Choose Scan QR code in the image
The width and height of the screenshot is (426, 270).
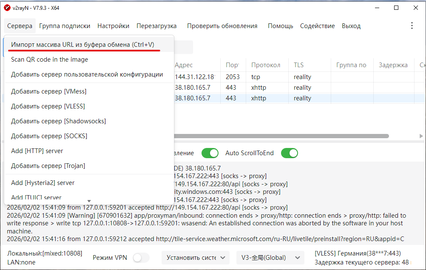(89, 60)
